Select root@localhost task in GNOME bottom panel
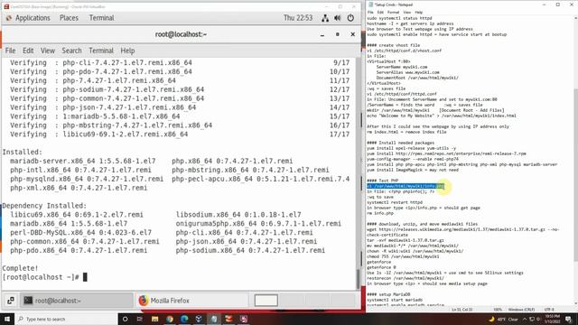 click(x=77, y=301)
